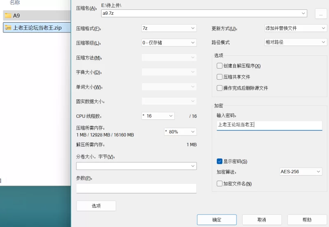The image size is (329, 227).
Task: Open the 分卷大小 字节 combo box
Action: (136, 166)
